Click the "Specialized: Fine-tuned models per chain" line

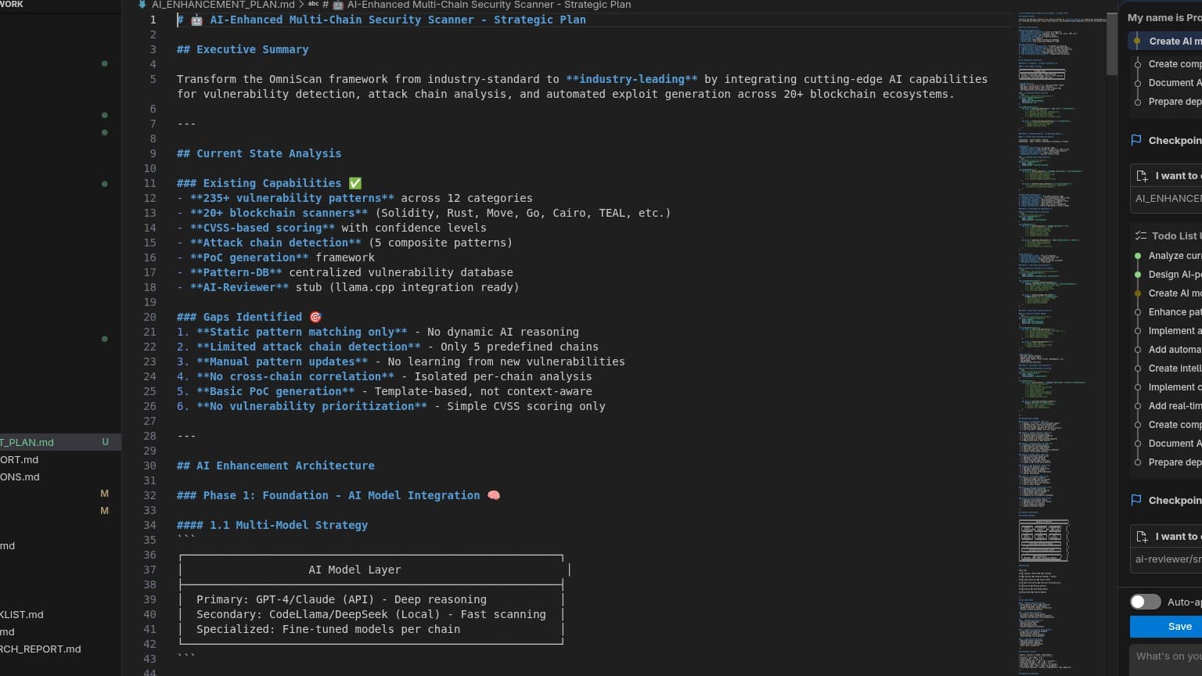[328, 629]
